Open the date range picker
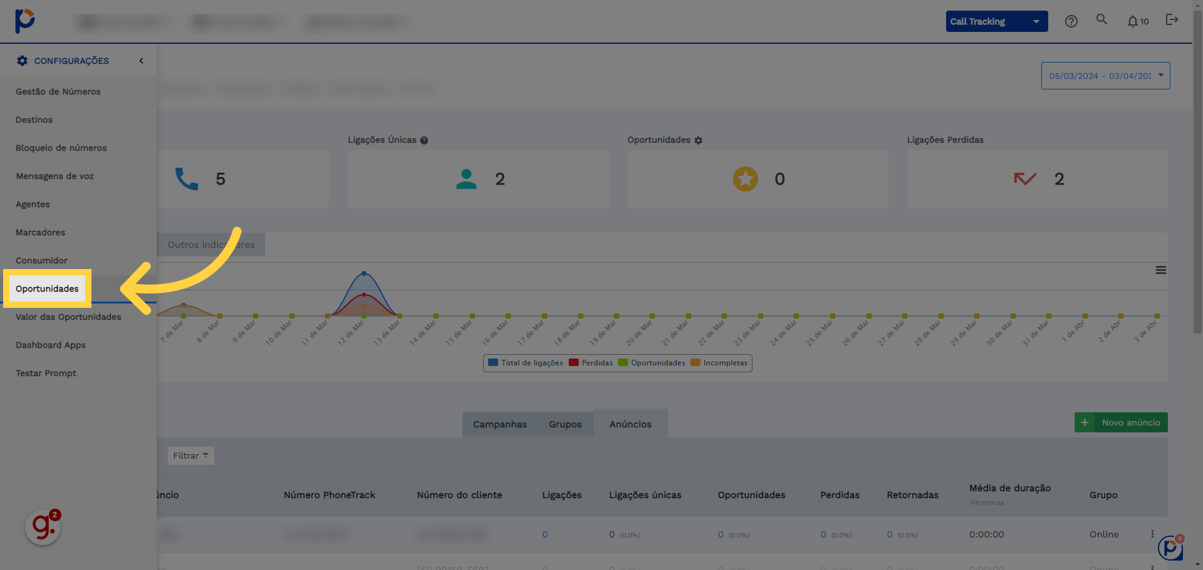Viewport: 1203px width, 570px height. tap(1105, 76)
